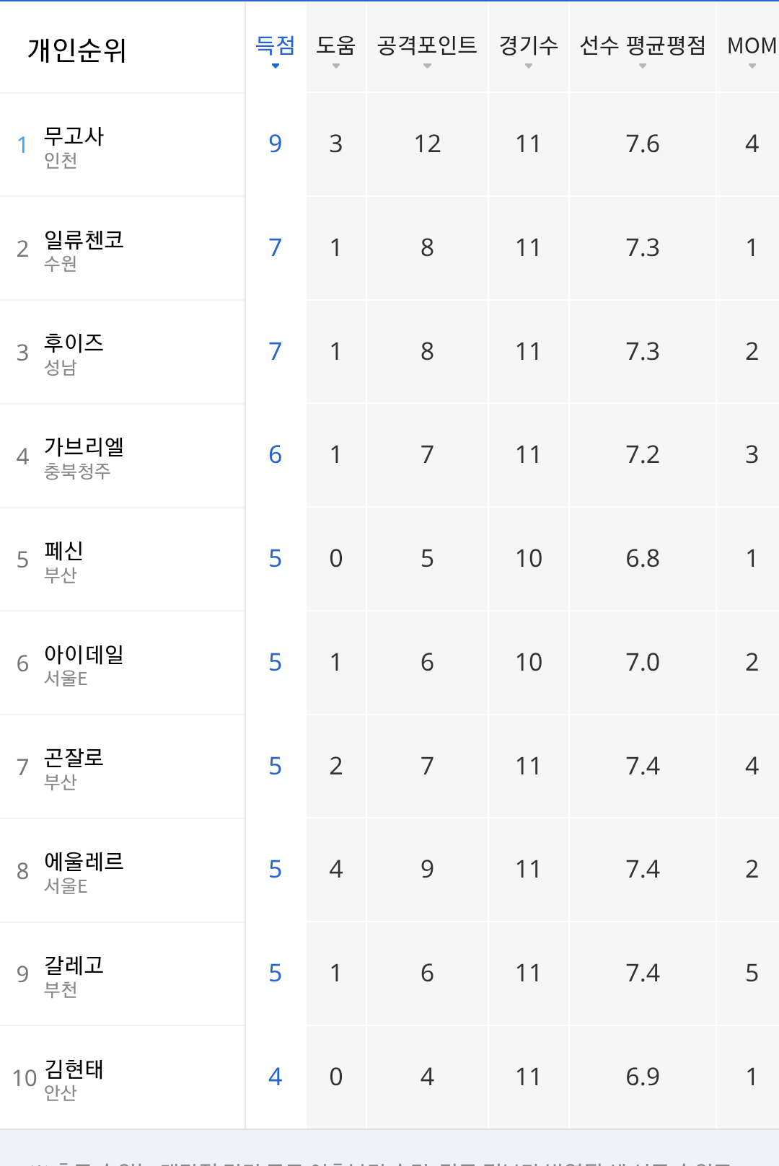Open player 김현태 of 안산
The image size is (779, 1166).
[74, 1069]
